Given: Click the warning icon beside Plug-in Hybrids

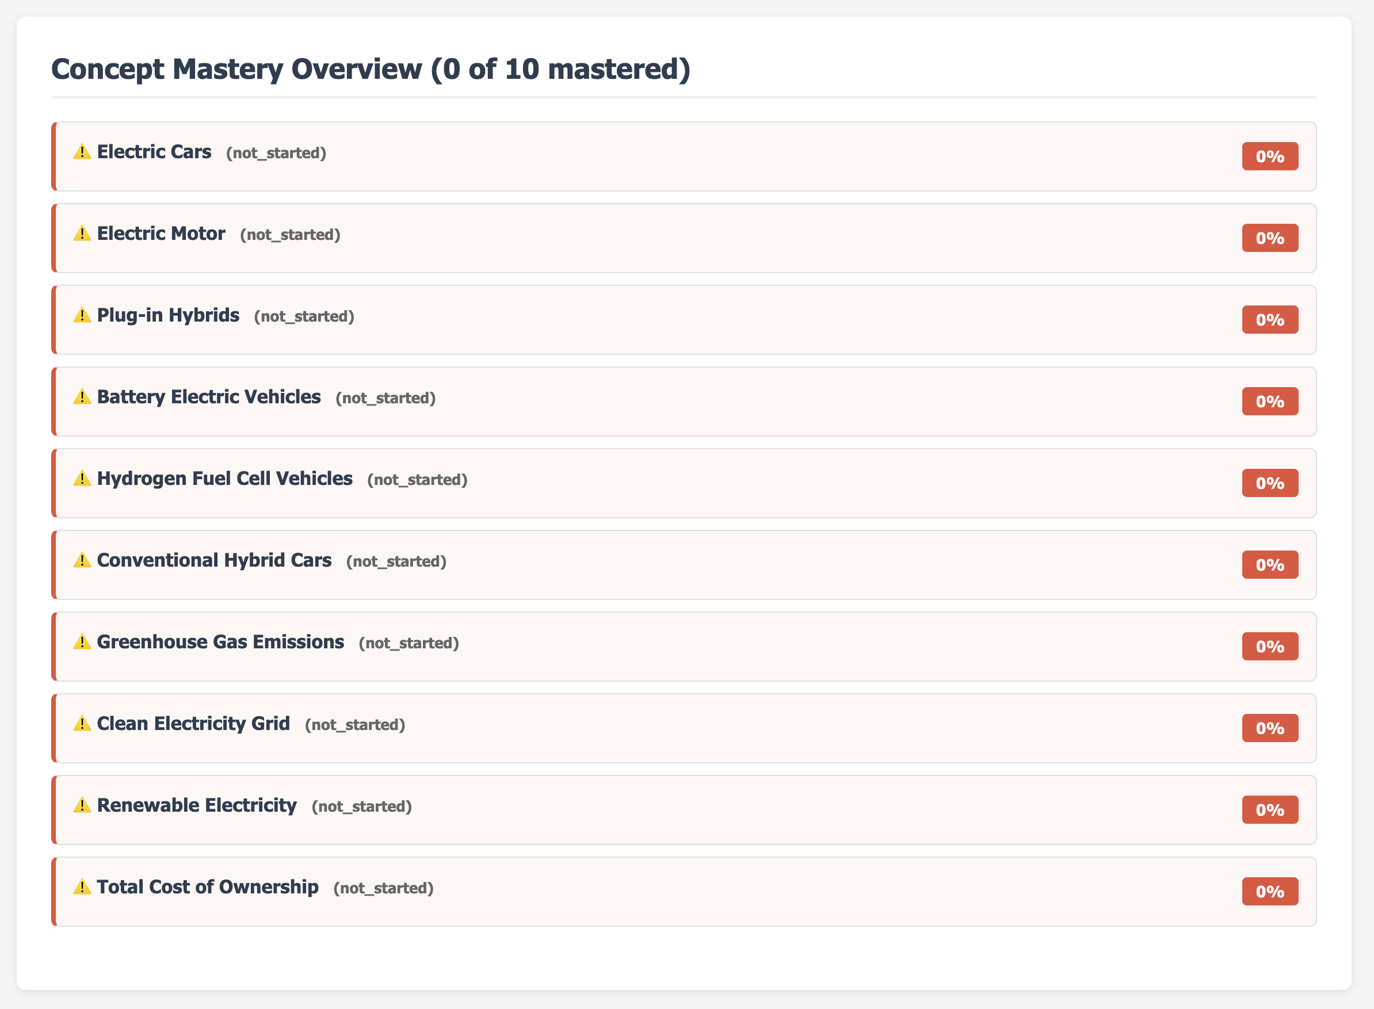Looking at the screenshot, I should (x=82, y=315).
